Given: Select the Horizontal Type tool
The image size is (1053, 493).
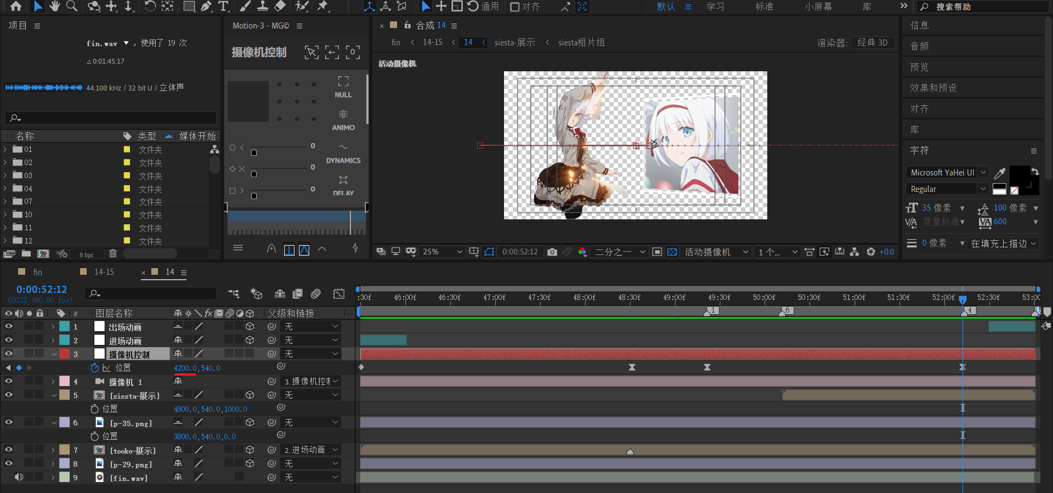Looking at the screenshot, I should point(223,6).
